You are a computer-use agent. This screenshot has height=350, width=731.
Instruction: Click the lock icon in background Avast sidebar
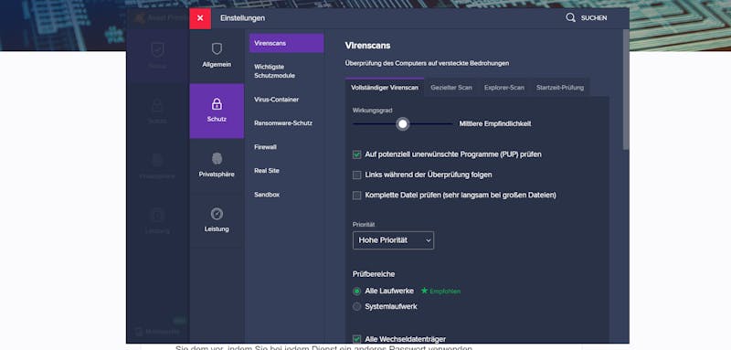157,105
